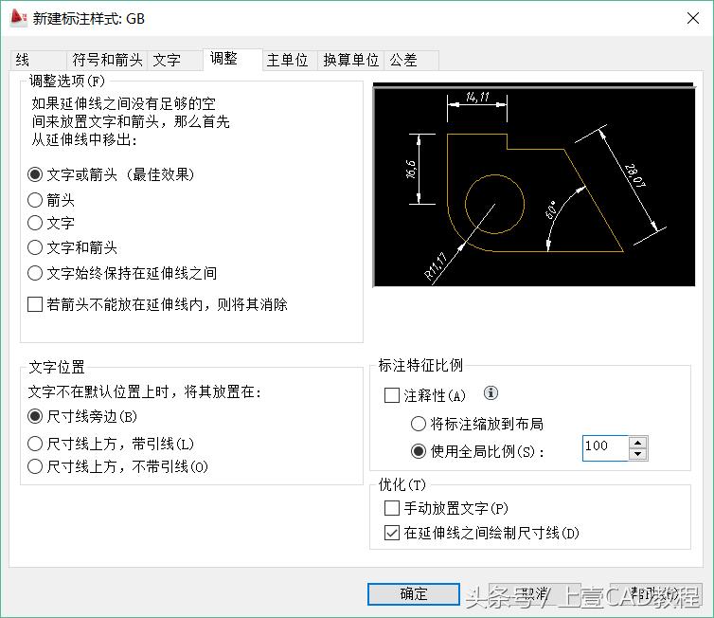Viewport: 714px width, 618px height.
Task: Choose the 文字 radio option under 调整选项
Action: 51,223
